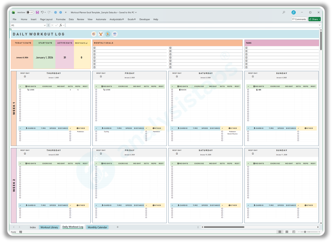Open the Formulas ribbon menu
332x242 pixels.
tap(61, 19)
